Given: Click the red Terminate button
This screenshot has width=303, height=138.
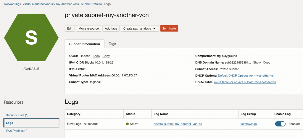Looking at the screenshot, I should coord(169,28).
